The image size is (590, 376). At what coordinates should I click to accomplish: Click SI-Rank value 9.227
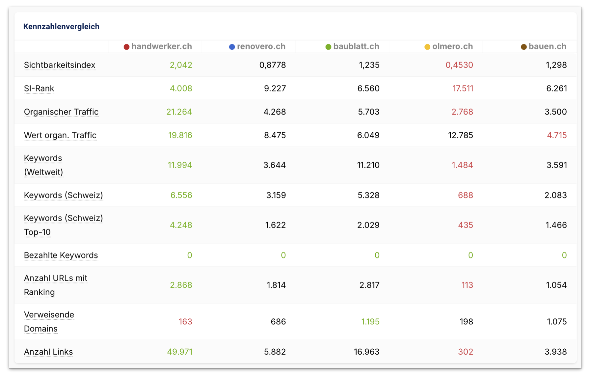click(x=275, y=89)
